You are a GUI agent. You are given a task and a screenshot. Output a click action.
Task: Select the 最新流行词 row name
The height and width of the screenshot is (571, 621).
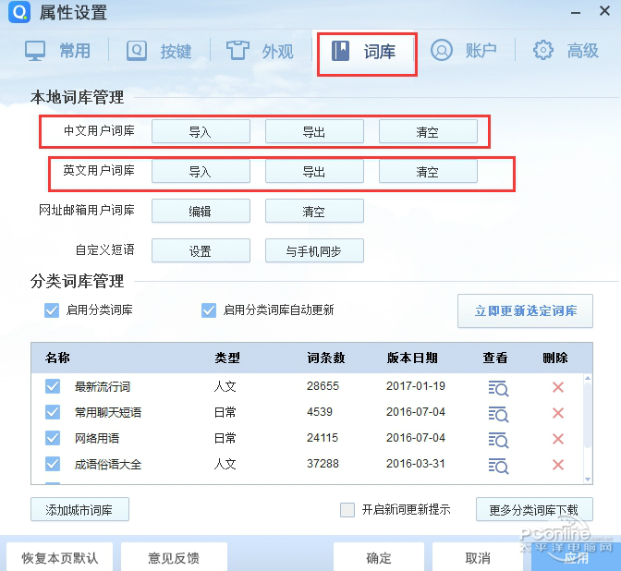(103, 386)
